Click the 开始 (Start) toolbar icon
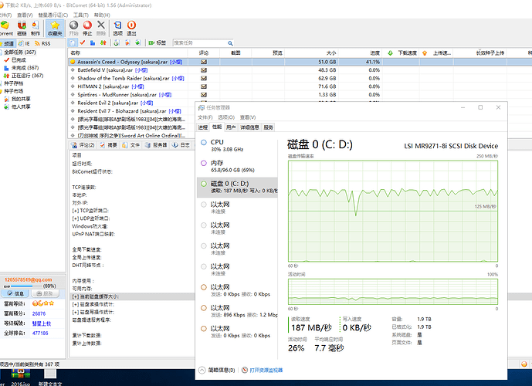 tap(73, 28)
